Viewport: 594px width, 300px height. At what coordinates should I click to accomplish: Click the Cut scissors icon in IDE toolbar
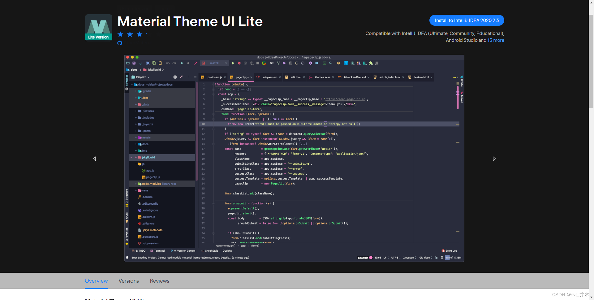tap(148, 63)
